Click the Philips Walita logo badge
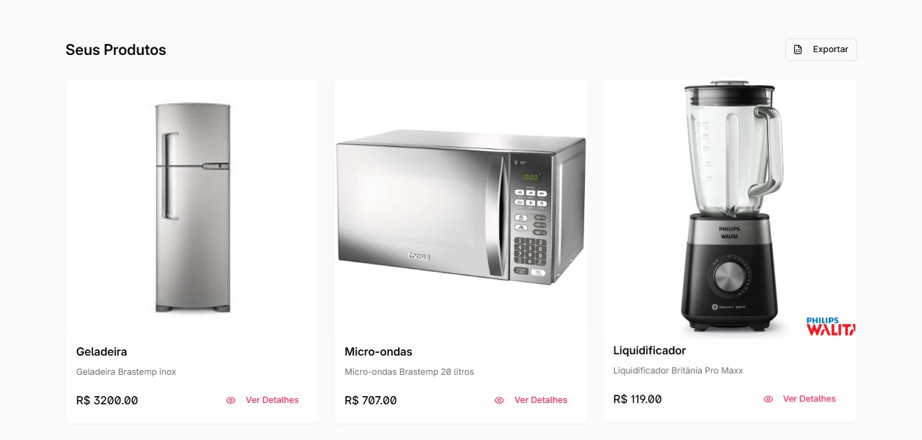 click(831, 327)
